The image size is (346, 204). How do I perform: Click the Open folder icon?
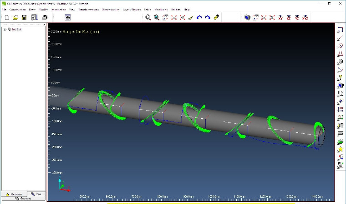(x=15, y=17)
